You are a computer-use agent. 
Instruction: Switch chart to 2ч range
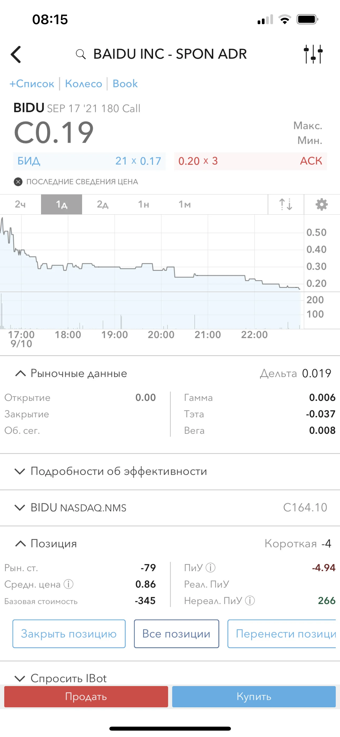tap(20, 205)
